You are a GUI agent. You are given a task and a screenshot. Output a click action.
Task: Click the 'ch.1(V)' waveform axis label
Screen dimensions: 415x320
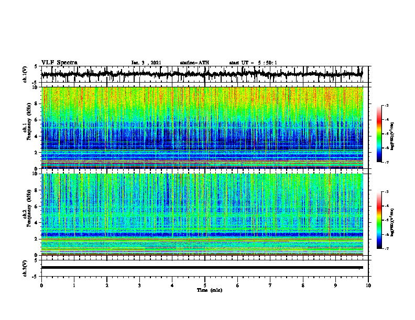(x=25, y=74)
